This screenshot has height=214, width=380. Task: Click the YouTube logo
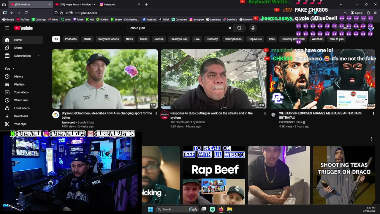pos(23,28)
